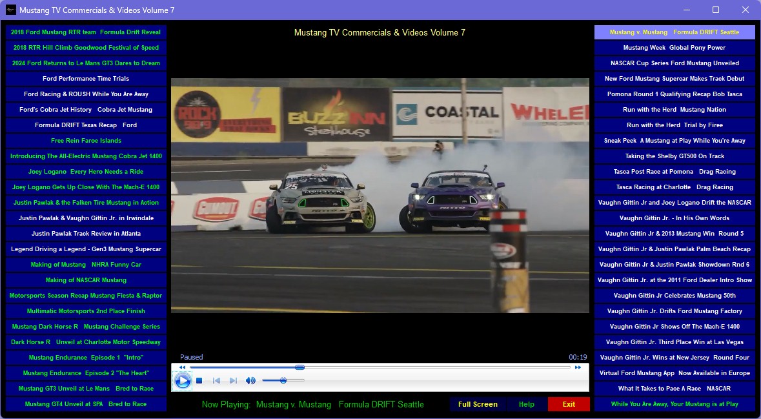Viewport: 761px width, 419px height.
Task: Open the Help button
Action: [527, 404]
